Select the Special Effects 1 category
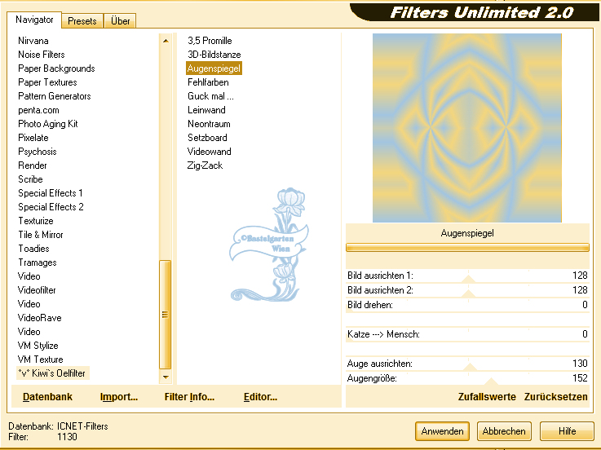This screenshot has width=601, height=450. 51,193
